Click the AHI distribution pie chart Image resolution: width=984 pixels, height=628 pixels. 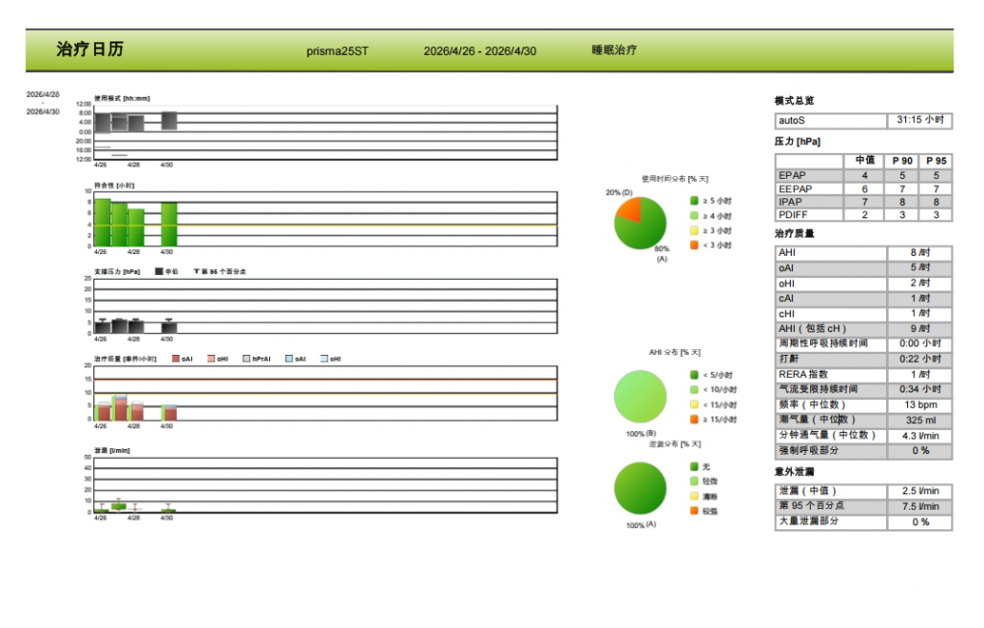point(640,396)
